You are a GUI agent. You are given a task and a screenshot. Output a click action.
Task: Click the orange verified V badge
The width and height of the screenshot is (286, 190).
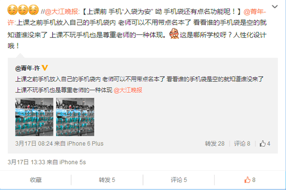45,68
